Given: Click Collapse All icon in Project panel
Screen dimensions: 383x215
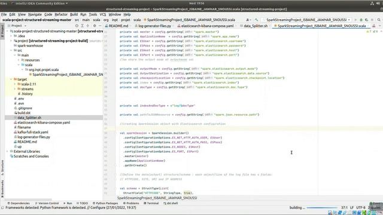Looking at the screenshot, I should coord(88,26).
